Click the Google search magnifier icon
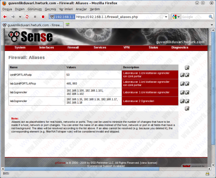This screenshot has width=216, height=178. (211, 17)
